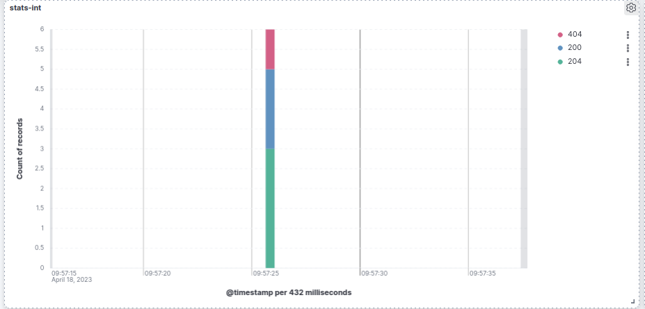The height and width of the screenshot is (309, 645).
Task: Click the pink 404 legend color dot
Action: (560, 35)
